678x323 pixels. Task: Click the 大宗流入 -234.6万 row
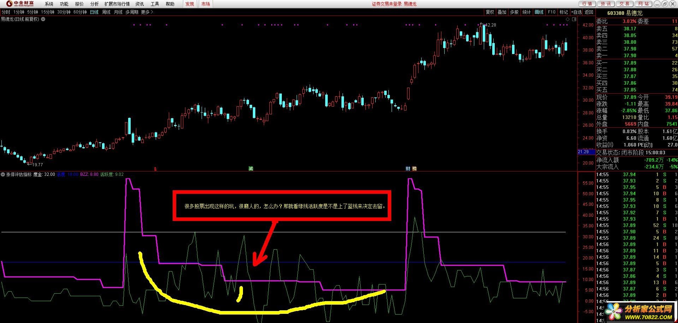[x=637, y=167]
